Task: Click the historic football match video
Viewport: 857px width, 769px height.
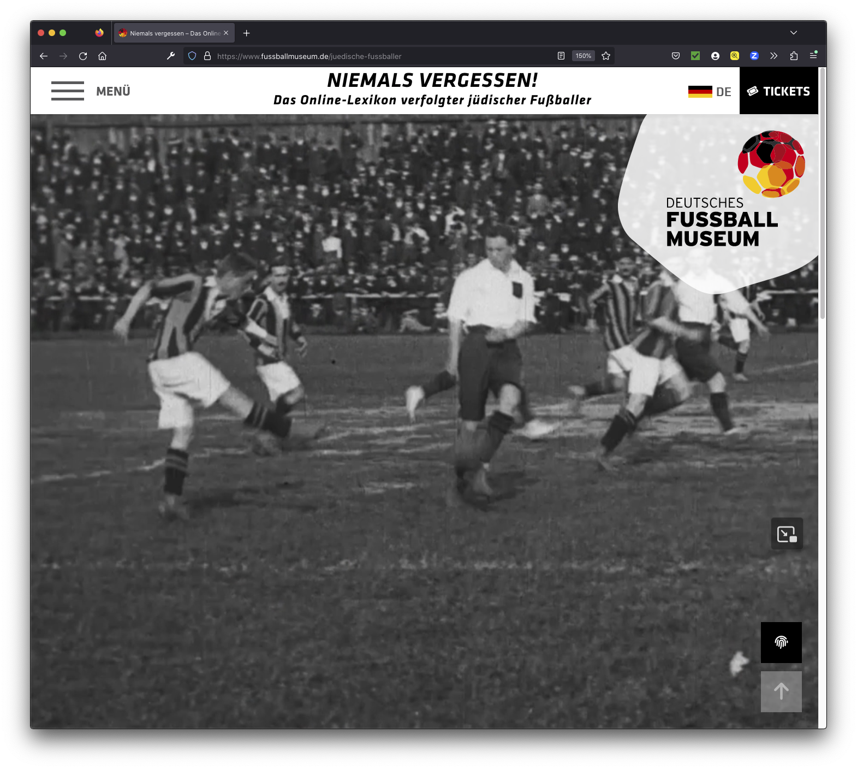Action: pos(424,421)
